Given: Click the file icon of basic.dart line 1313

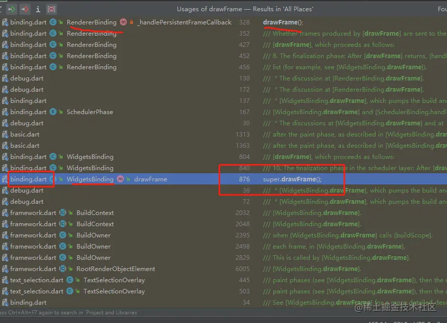Looking at the screenshot, I should pos(5,134).
